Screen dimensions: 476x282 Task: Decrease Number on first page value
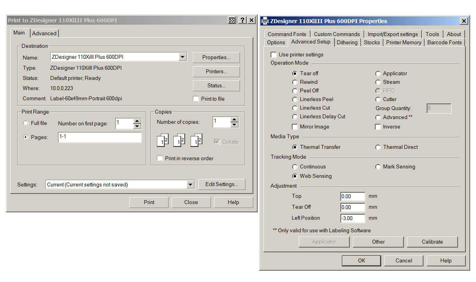coord(137,126)
